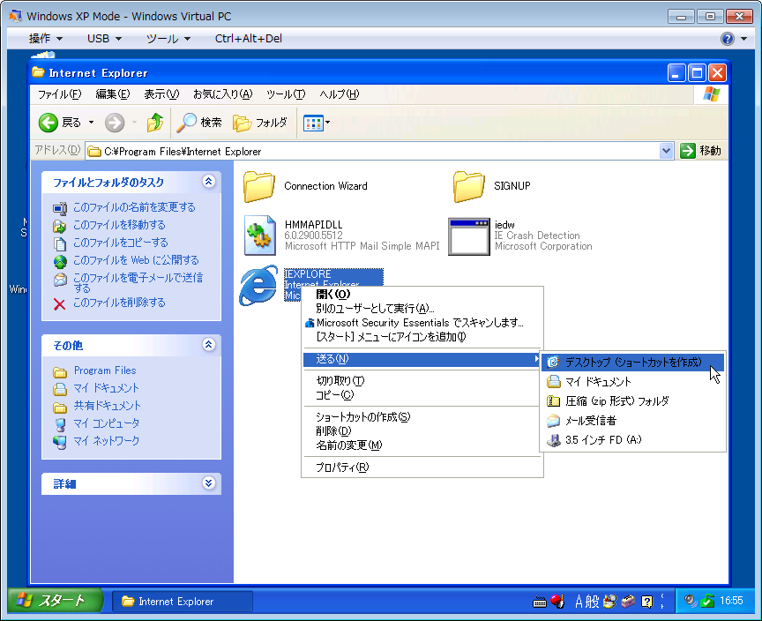Click the Virtual PC help question icon
The height and width of the screenshot is (621, 762).
click(x=728, y=39)
